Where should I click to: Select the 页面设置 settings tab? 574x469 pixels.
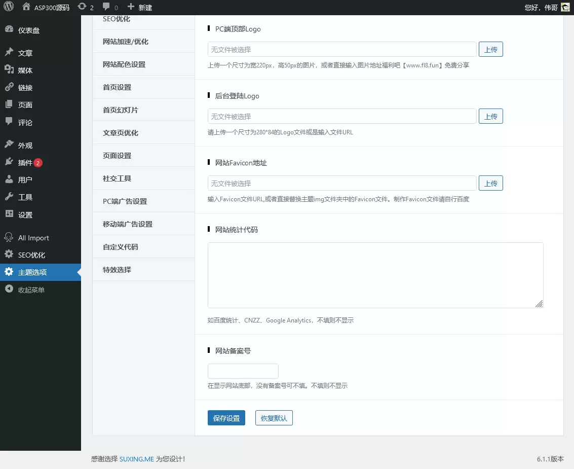coord(143,155)
